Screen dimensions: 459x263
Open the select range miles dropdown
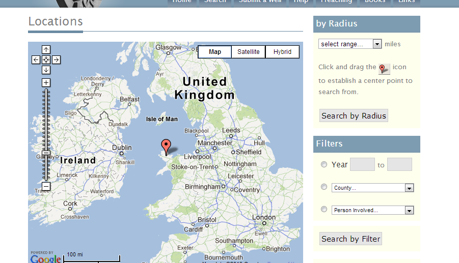pyautogui.click(x=350, y=44)
